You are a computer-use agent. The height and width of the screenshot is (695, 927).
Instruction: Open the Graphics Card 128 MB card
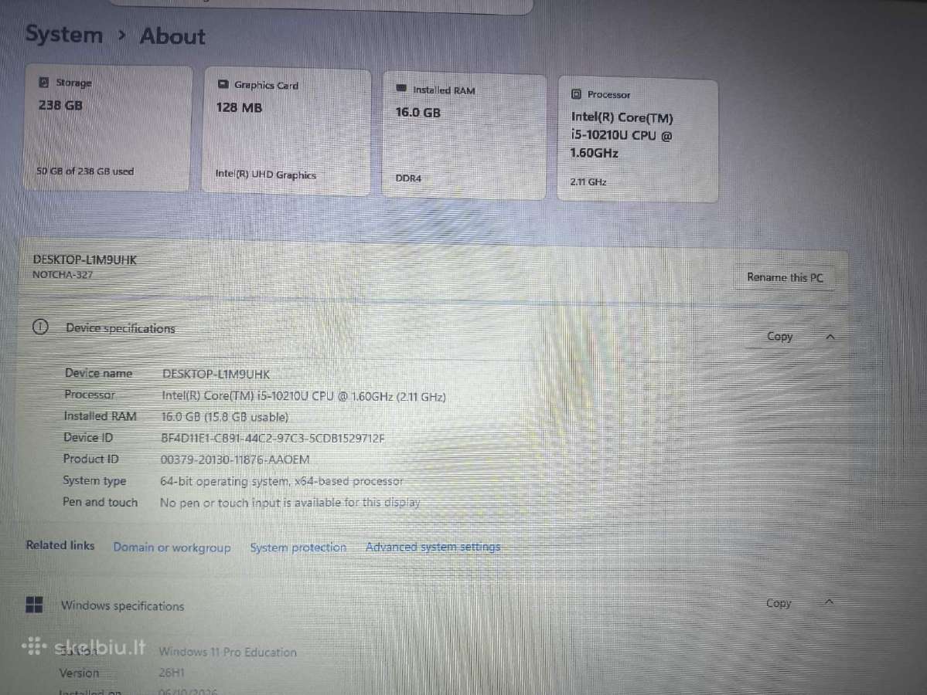point(287,131)
